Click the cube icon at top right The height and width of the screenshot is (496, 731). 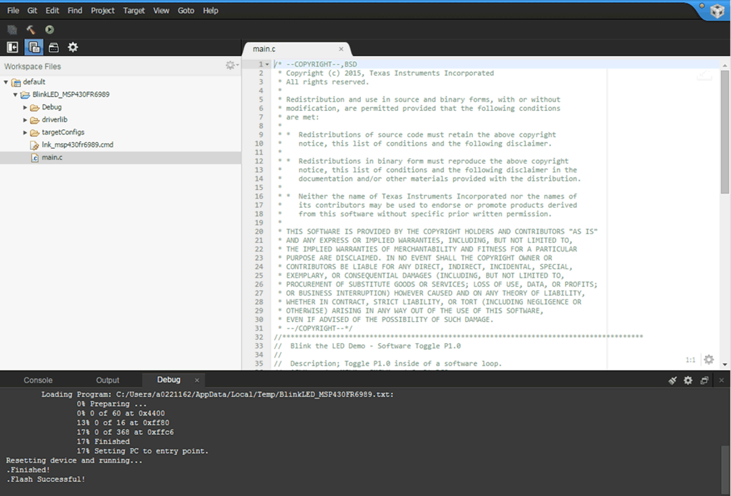click(x=717, y=11)
